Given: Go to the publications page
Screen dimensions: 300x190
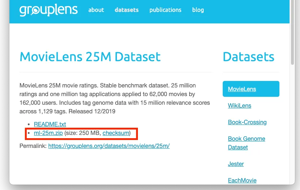Looking at the screenshot, I should pyautogui.click(x=165, y=10).
